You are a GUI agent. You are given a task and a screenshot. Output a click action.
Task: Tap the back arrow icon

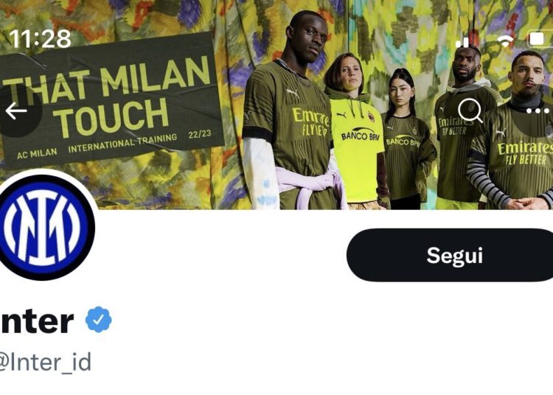tap(16, 111)
